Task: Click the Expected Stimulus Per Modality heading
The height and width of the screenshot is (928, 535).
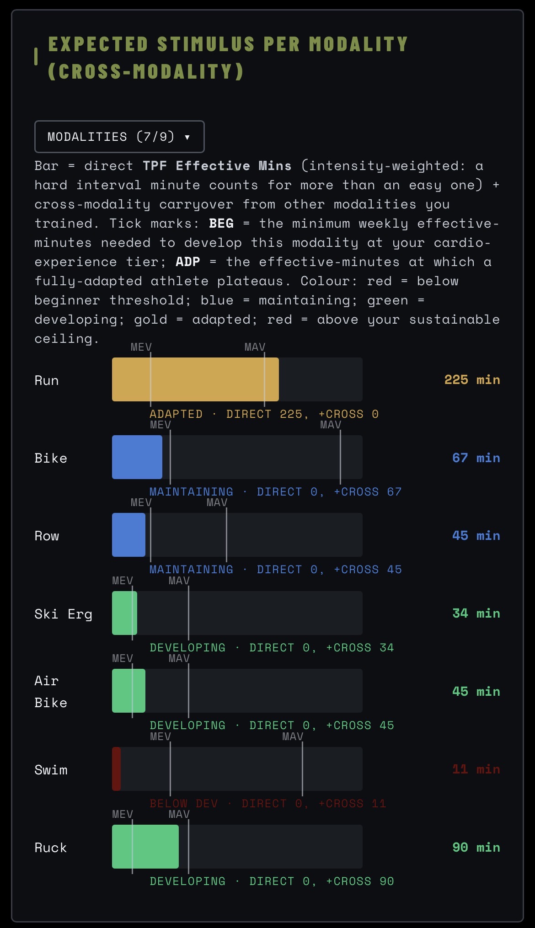Action: (x=228, y=58)
